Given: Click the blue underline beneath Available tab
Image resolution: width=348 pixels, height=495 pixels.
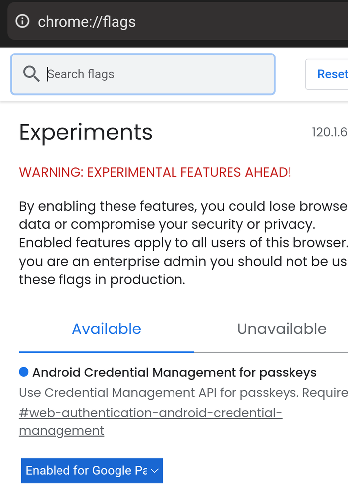Looking at the screenshot, I should 107,352.
